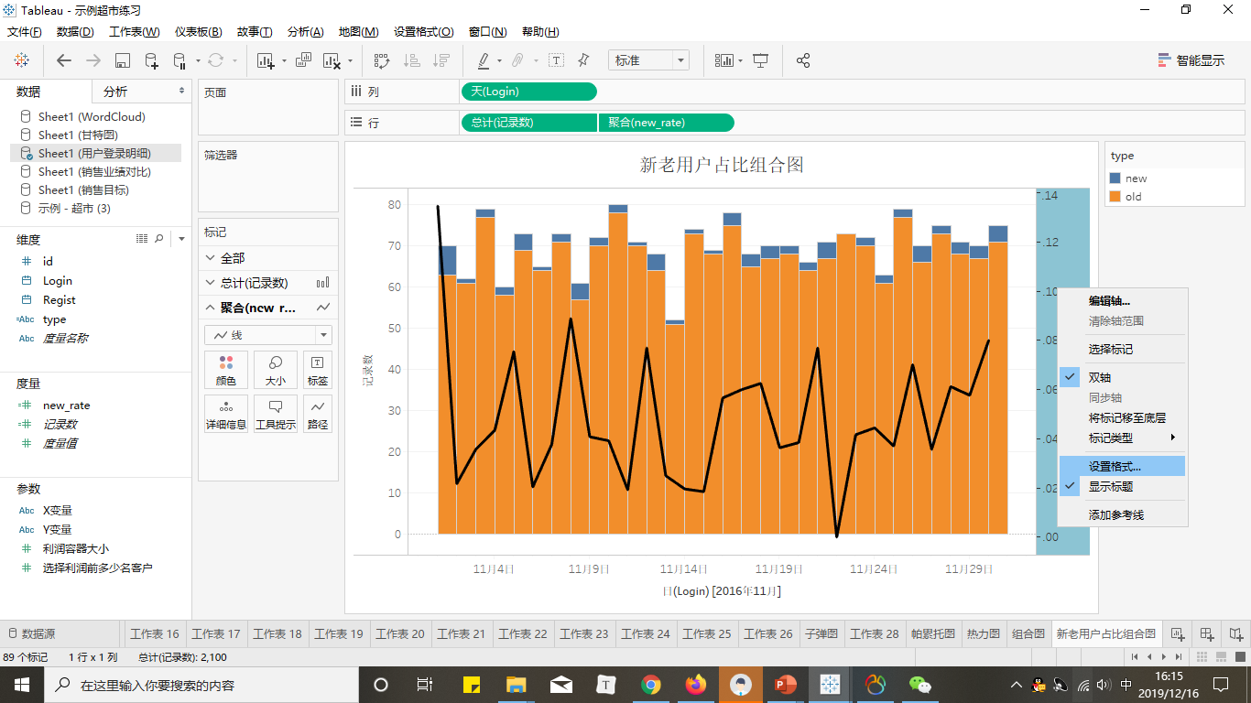Open 详细信息 detail mark button
This screenshot has width=1251, height=703.
click(226, 414)
